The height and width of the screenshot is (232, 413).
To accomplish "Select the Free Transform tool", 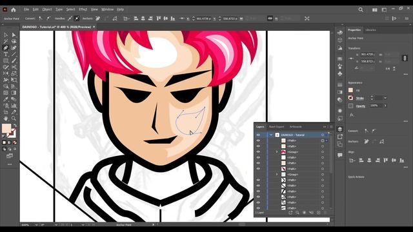I will click(14, 80).
